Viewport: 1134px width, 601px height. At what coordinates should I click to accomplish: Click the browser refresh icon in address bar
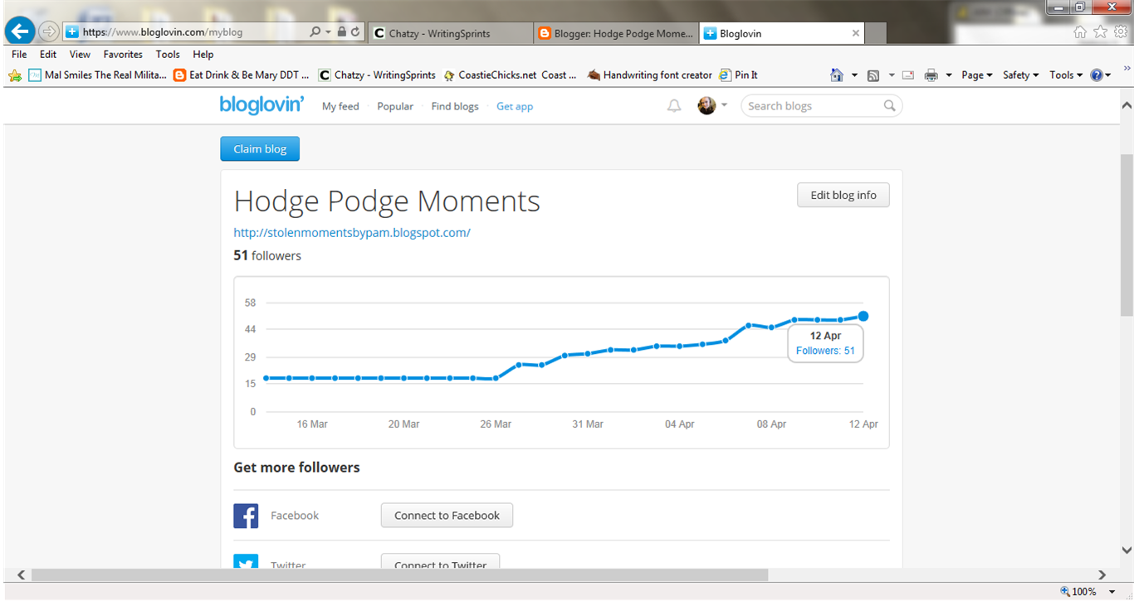pos(355,32)
